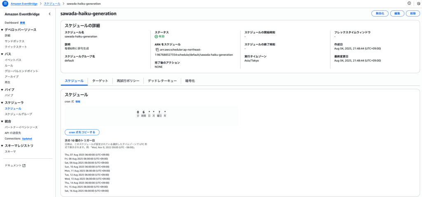Select the スケジュール tab
The height and width of the screenshot is (197, 422).
[x=74, y=81]
